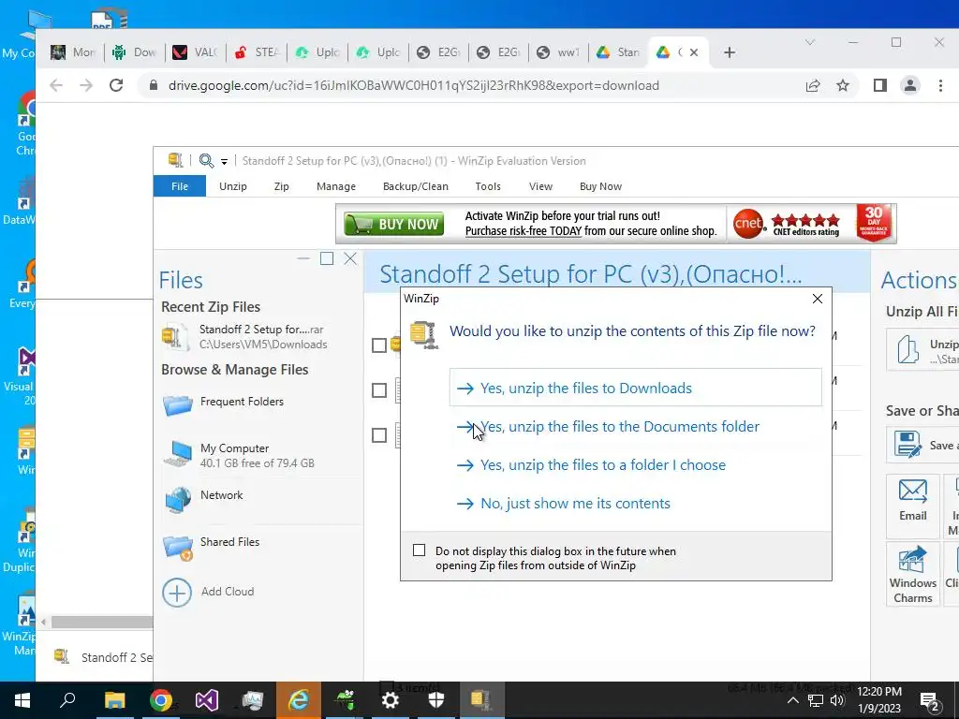
Task: Open the quick access toolbar dropdown arrow
Action: (x=224, y=161)
